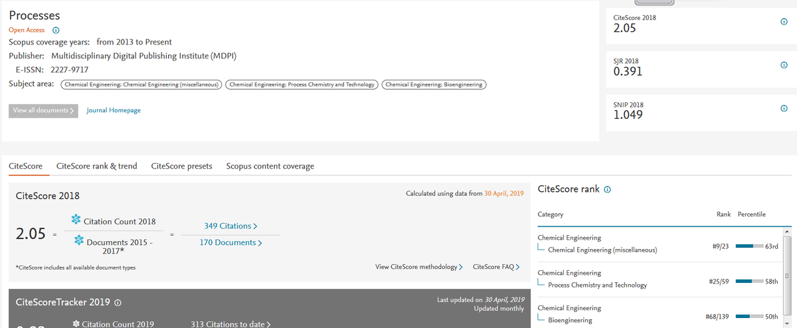The height and width of the screenshot is (328, 797).
Task: Click snowflake icon beside Citation Count 2018
Action: pos(75,220)
